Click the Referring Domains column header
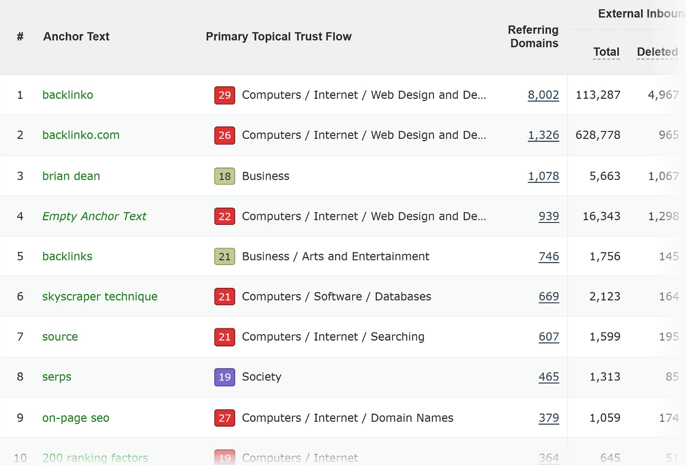Image resolution: width=686 pixels, height=465 pixels. click(x=533, y=36)
